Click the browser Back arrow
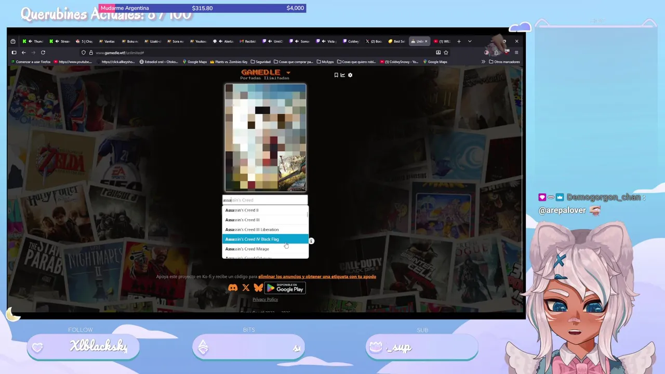665x374 pixels. point(23,52)
